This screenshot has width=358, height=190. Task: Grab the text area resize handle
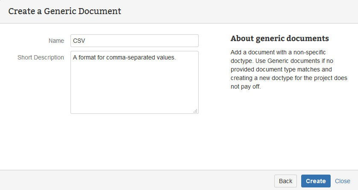195,111
